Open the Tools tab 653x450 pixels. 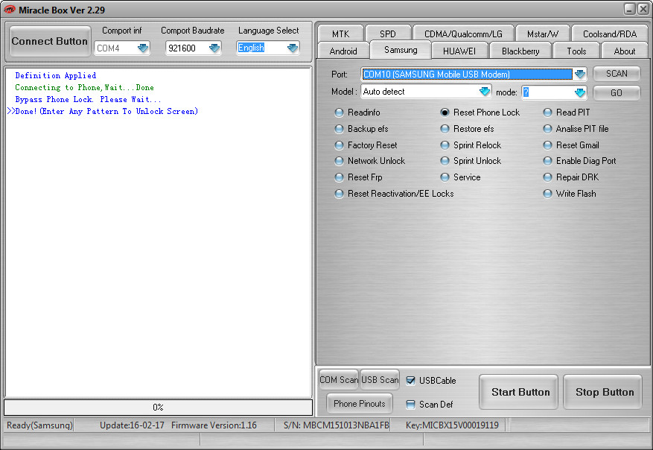pyautogui.click(x=576, y=51)
